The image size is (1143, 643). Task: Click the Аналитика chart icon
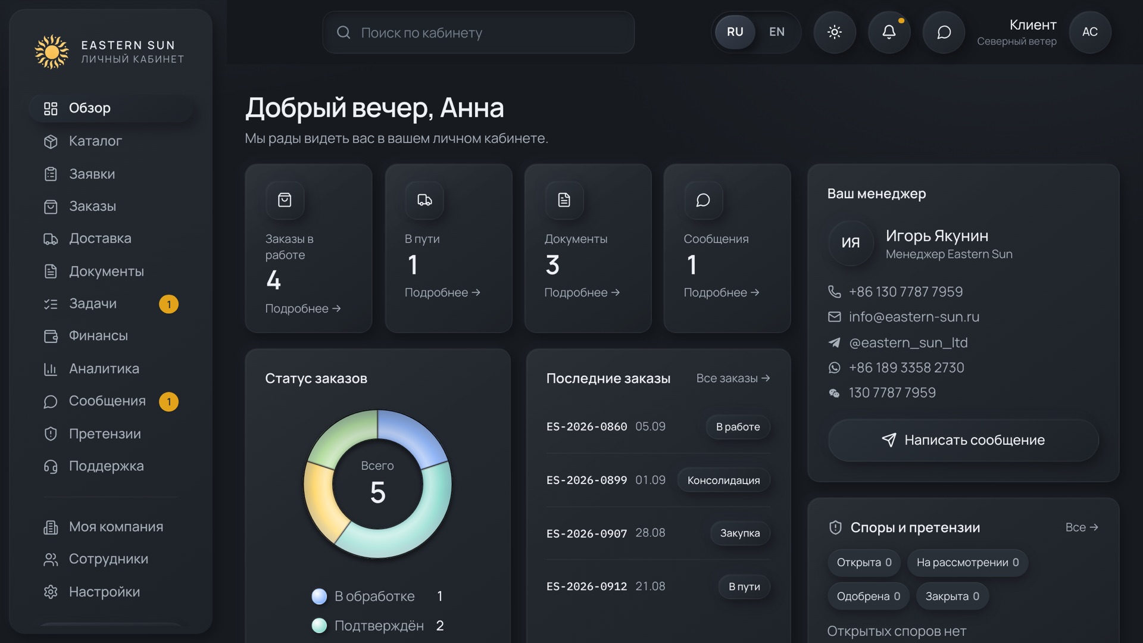click(x=51, y=369)
